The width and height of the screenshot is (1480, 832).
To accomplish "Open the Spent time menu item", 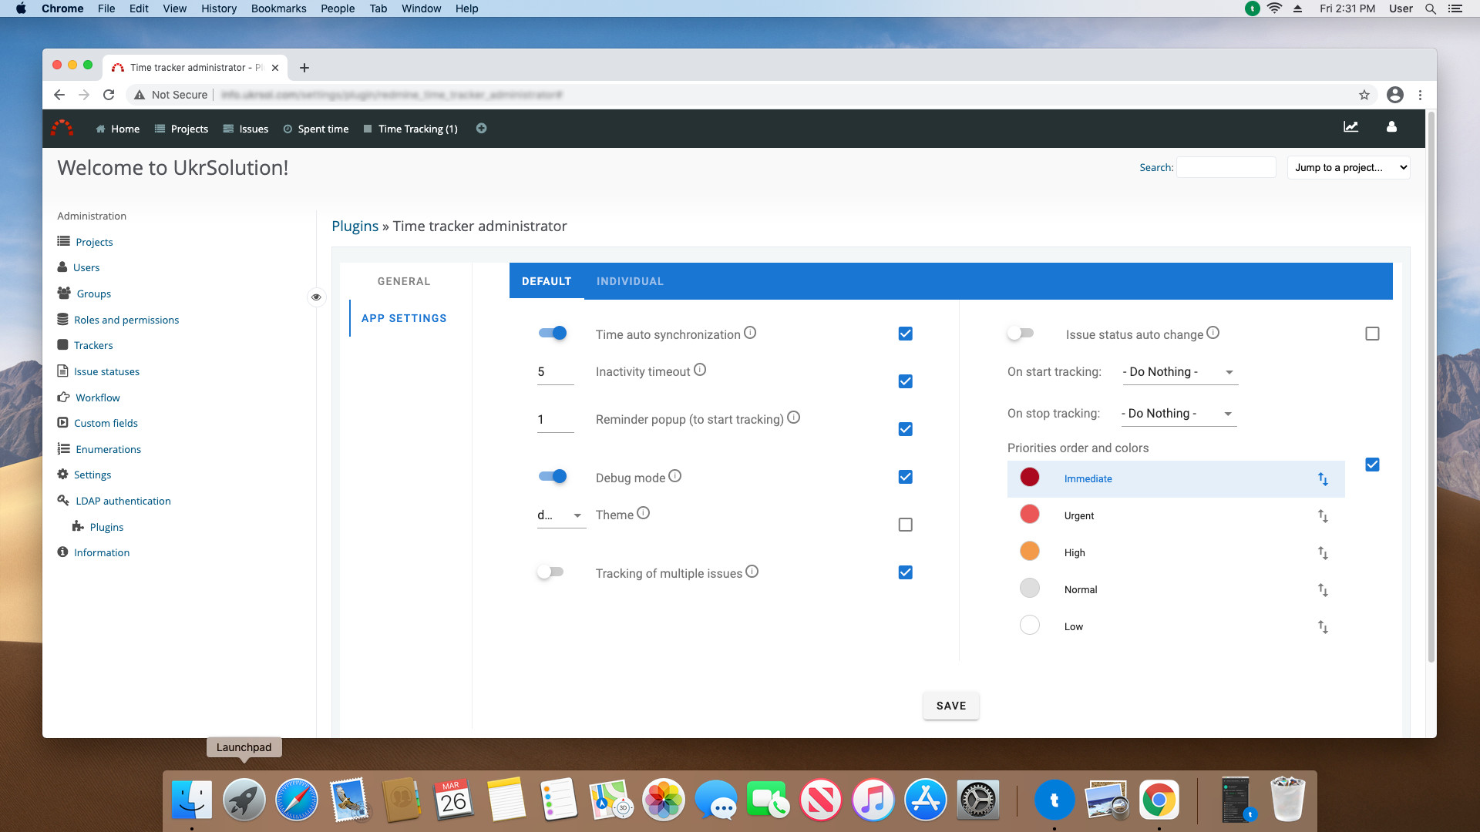I will [316, 129].
